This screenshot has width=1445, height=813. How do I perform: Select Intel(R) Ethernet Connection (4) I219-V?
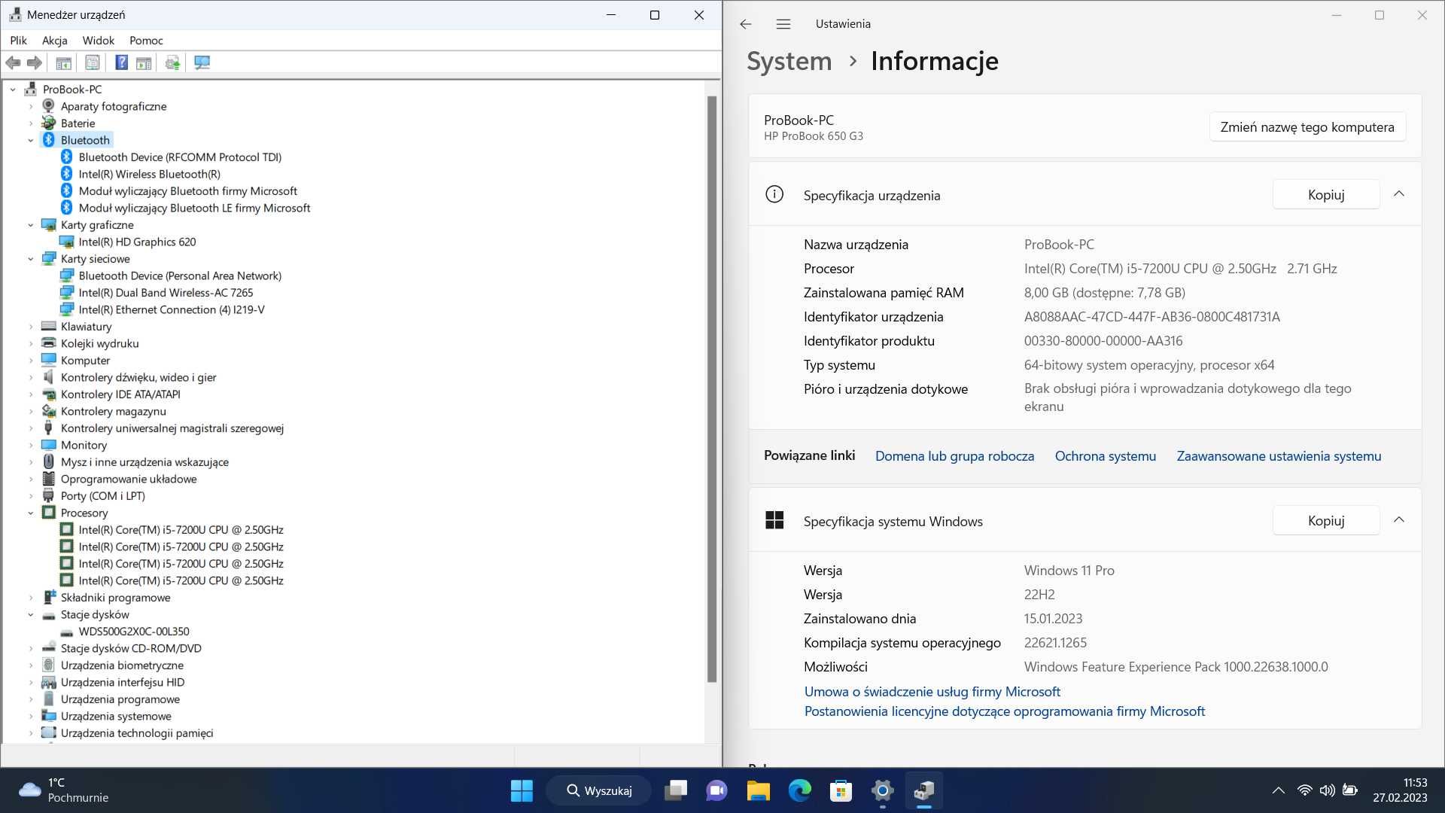tap(172, 309)
